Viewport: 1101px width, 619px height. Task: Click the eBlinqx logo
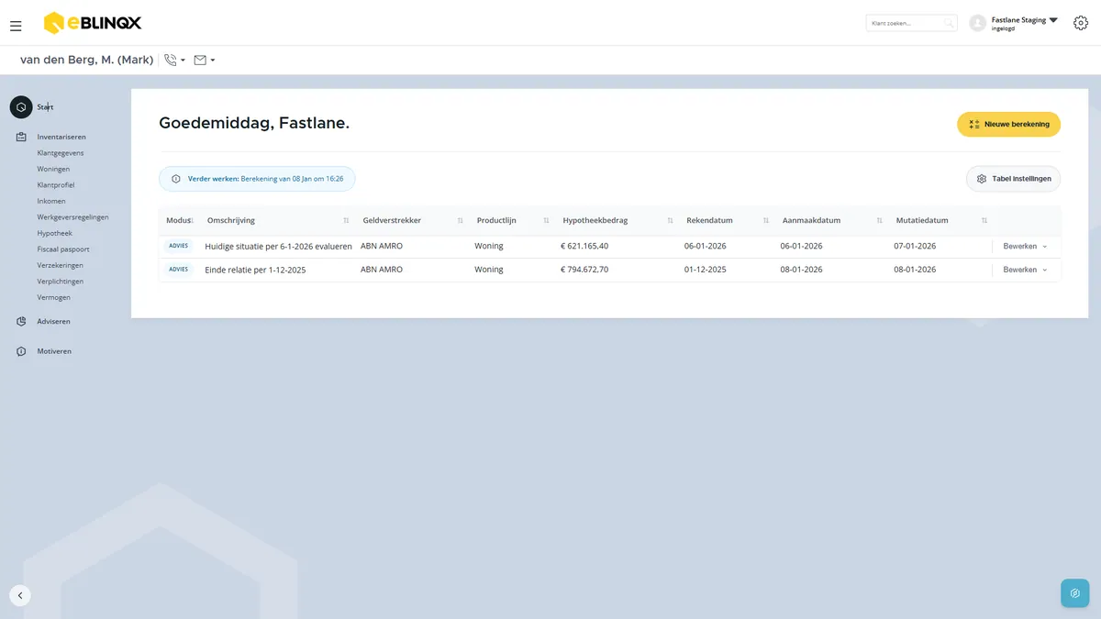point(93,23)
